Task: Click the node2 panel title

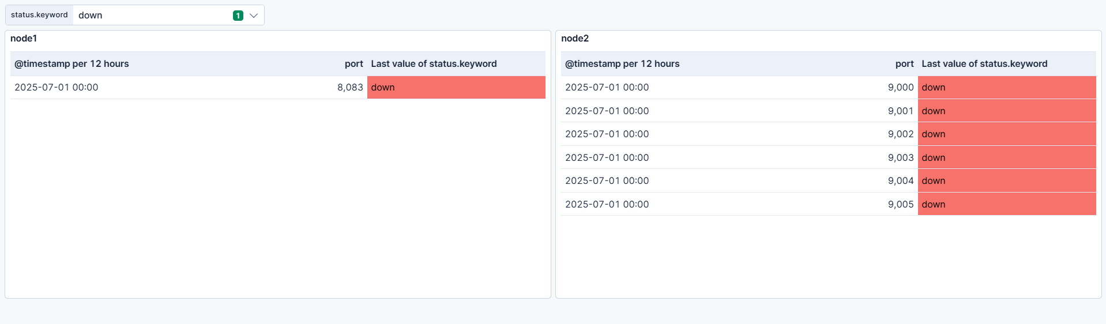Action: (x=575, y=39)
